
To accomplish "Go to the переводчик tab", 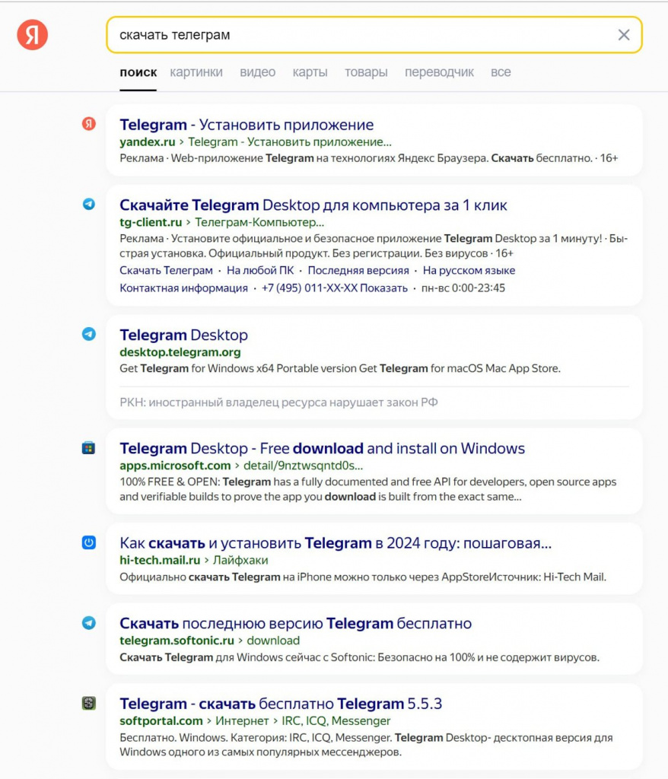I will pos(439,72).
